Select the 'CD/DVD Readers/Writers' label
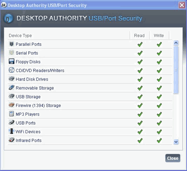 click(x=40, y=71)
